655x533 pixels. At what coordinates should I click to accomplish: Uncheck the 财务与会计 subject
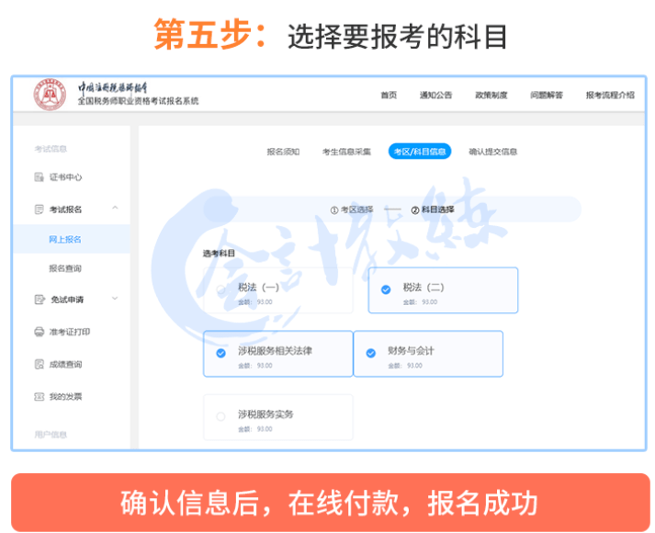pos(371,353)
